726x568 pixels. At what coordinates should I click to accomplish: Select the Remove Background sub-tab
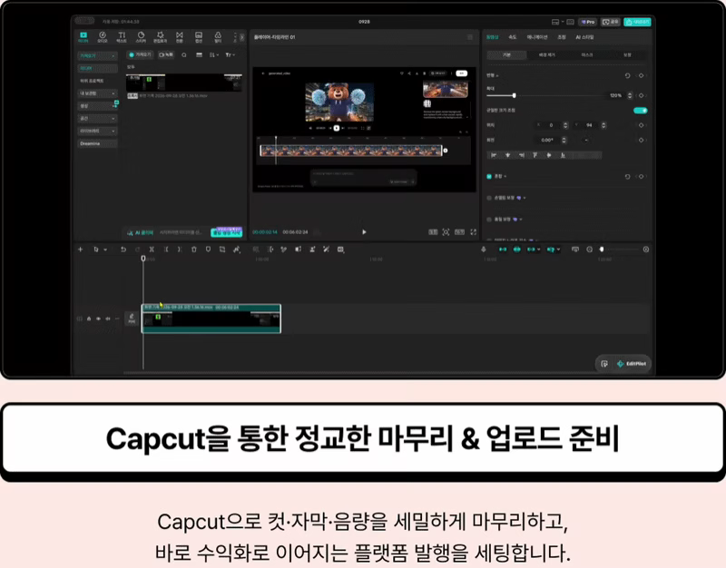(x=547, y=55)
